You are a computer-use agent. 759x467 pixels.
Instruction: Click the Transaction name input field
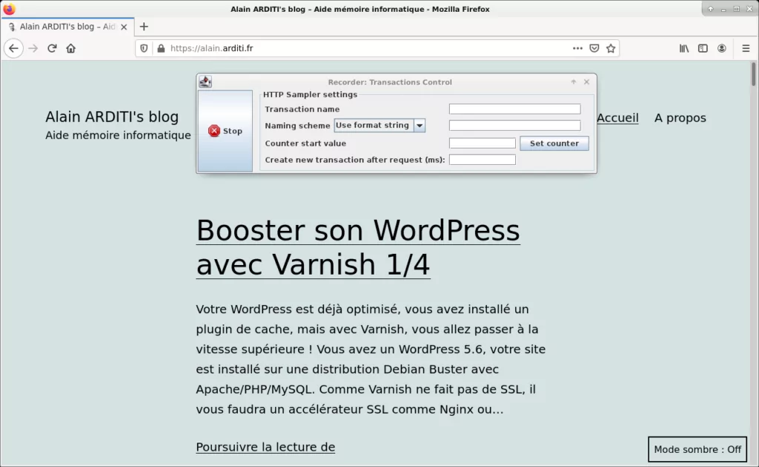click(514, 110)
